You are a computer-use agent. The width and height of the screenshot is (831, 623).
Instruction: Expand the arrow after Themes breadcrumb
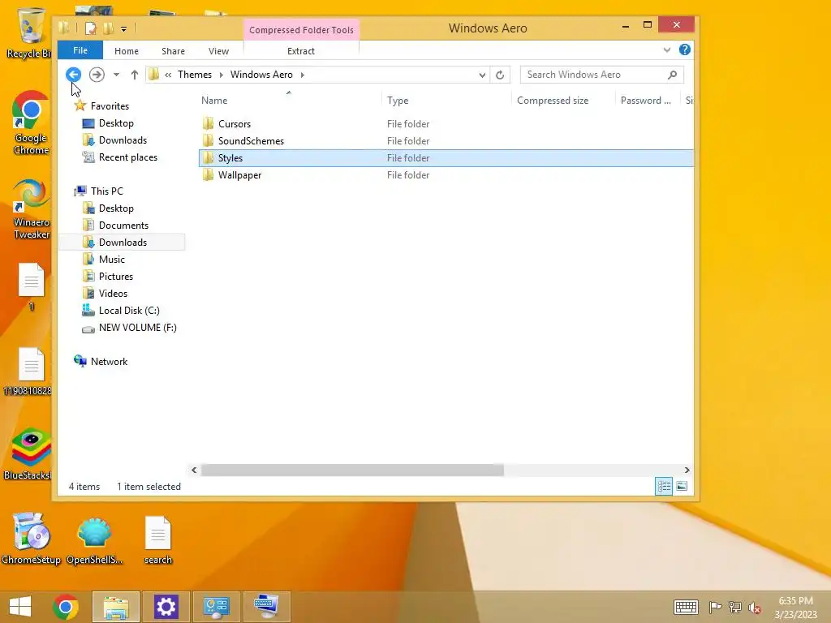point(221,75)
